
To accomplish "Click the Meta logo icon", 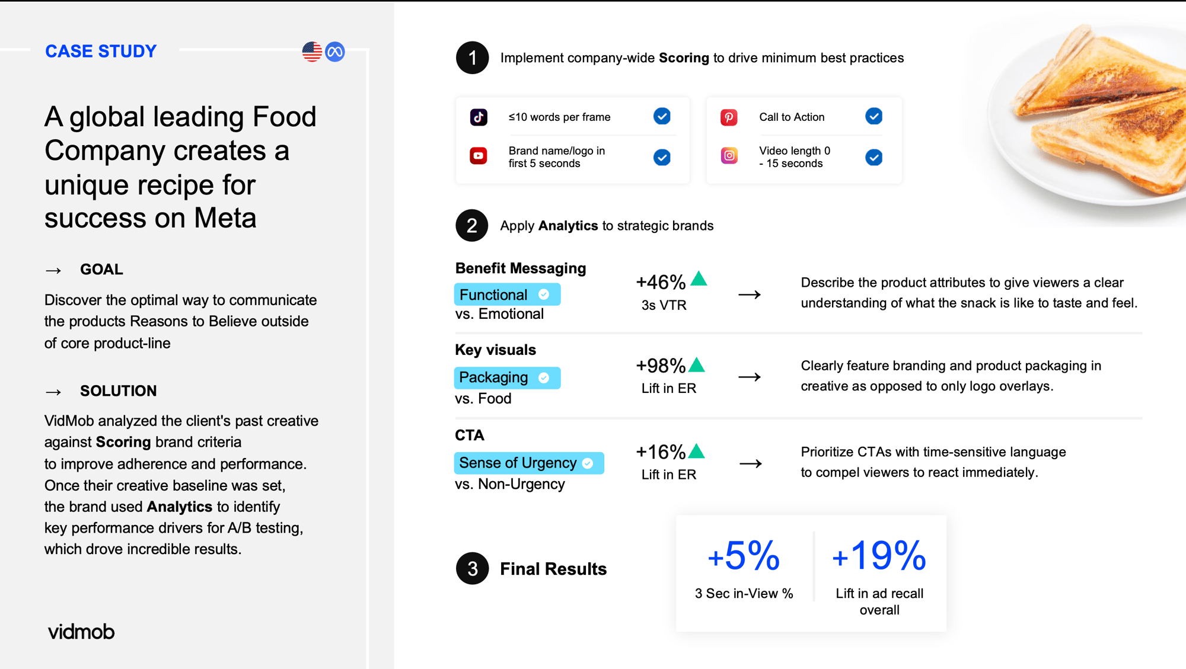I will point(335,52).
